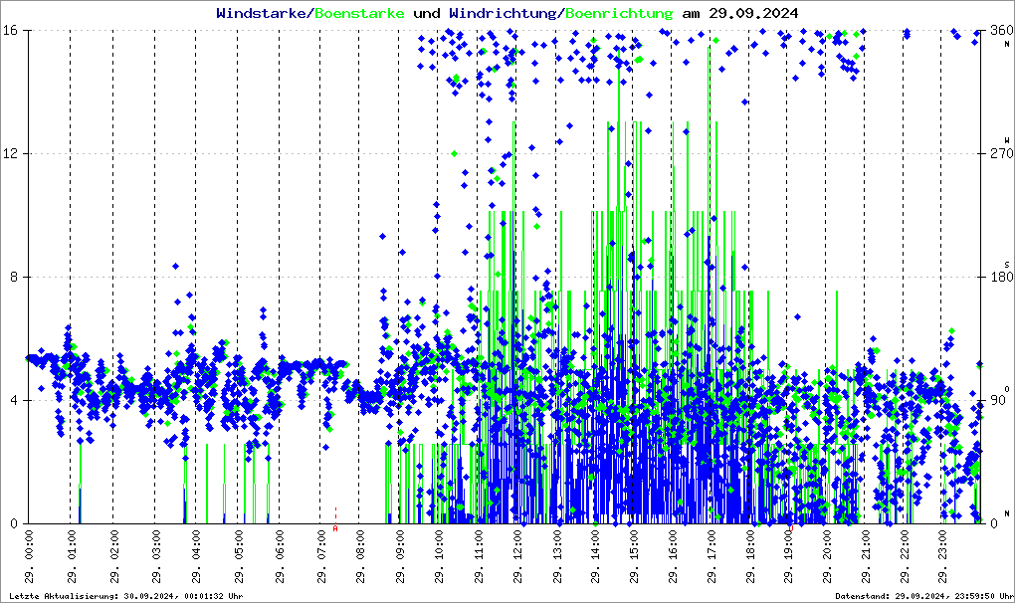Image resolution: width=1015 pixels, height=603 pixels.
Task: Click the left axis value '12'
Action: [9, 153]
